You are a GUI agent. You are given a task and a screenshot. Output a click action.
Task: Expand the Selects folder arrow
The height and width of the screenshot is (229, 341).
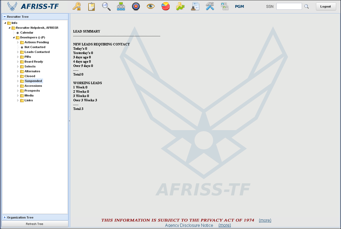(x=18, y=66)
